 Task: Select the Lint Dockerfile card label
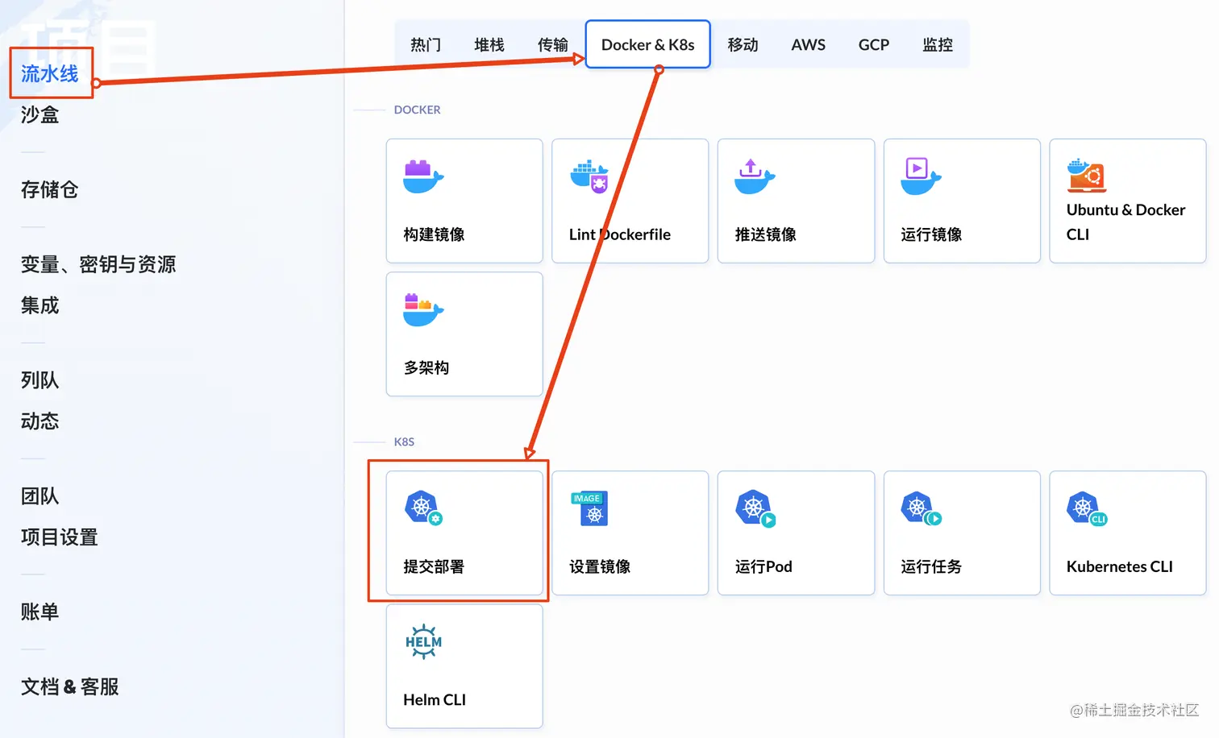[x=620, y=234]
